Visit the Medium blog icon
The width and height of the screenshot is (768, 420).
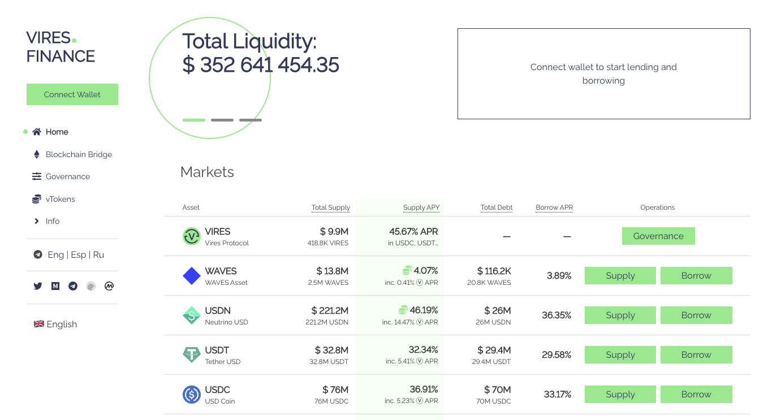(x=55, y=286)
